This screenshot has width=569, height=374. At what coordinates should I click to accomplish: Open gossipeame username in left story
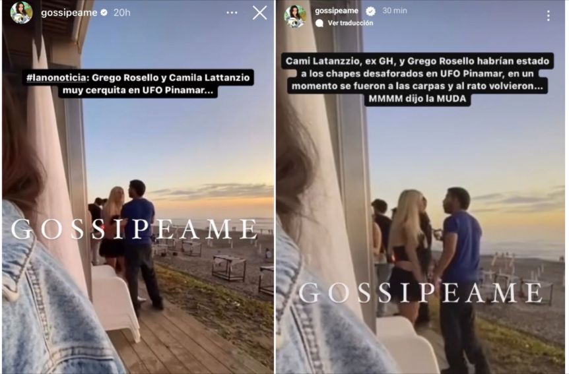pos(69,13)
